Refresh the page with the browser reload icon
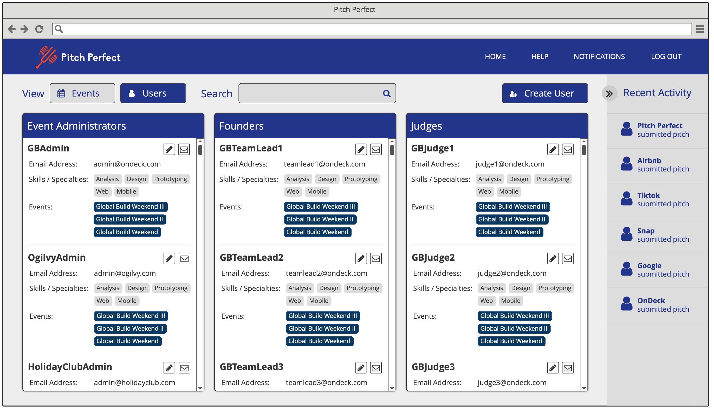 pyautogui.click(x=39, y=29)
